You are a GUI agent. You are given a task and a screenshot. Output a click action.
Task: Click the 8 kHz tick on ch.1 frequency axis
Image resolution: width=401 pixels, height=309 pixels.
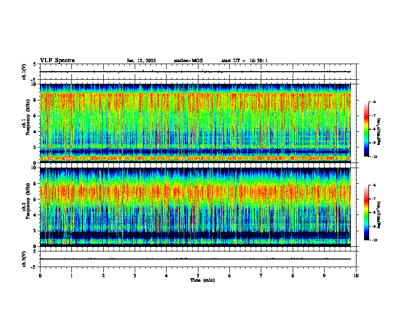tap(35, 100)
